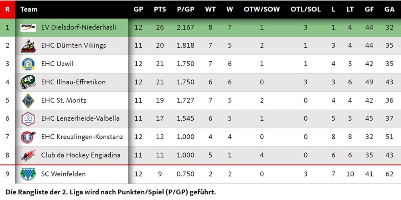Click the SC Weinfelden team logo
The height and width of the screenshot is (200, 401).
28,174
